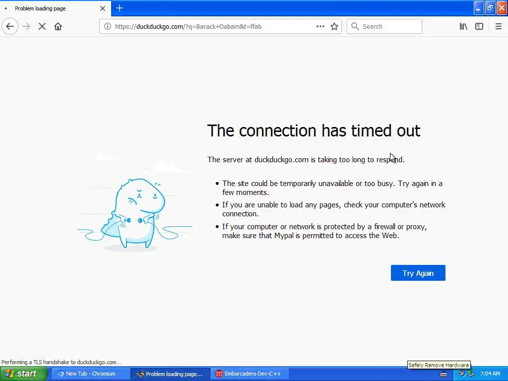Open the Windows start menu

[x=23, y=374]
